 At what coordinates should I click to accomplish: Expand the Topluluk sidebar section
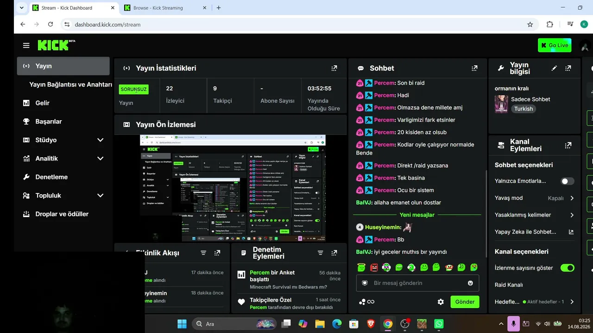100,196
